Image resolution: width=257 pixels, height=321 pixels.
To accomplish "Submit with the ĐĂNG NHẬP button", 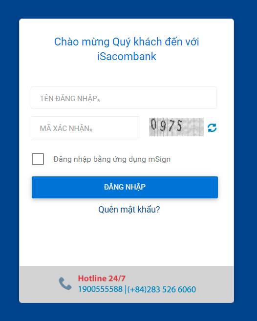I will pyautogui.click(x=125, y=187).
